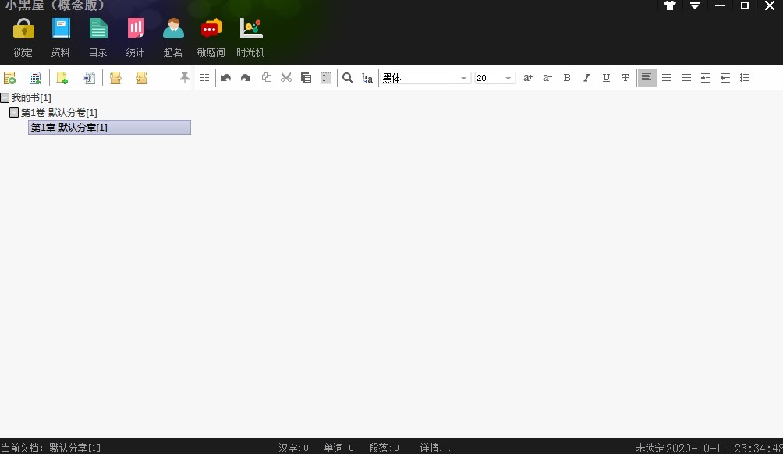Toggle underline text formatting
783x454 pixels.
pos(606,78)
